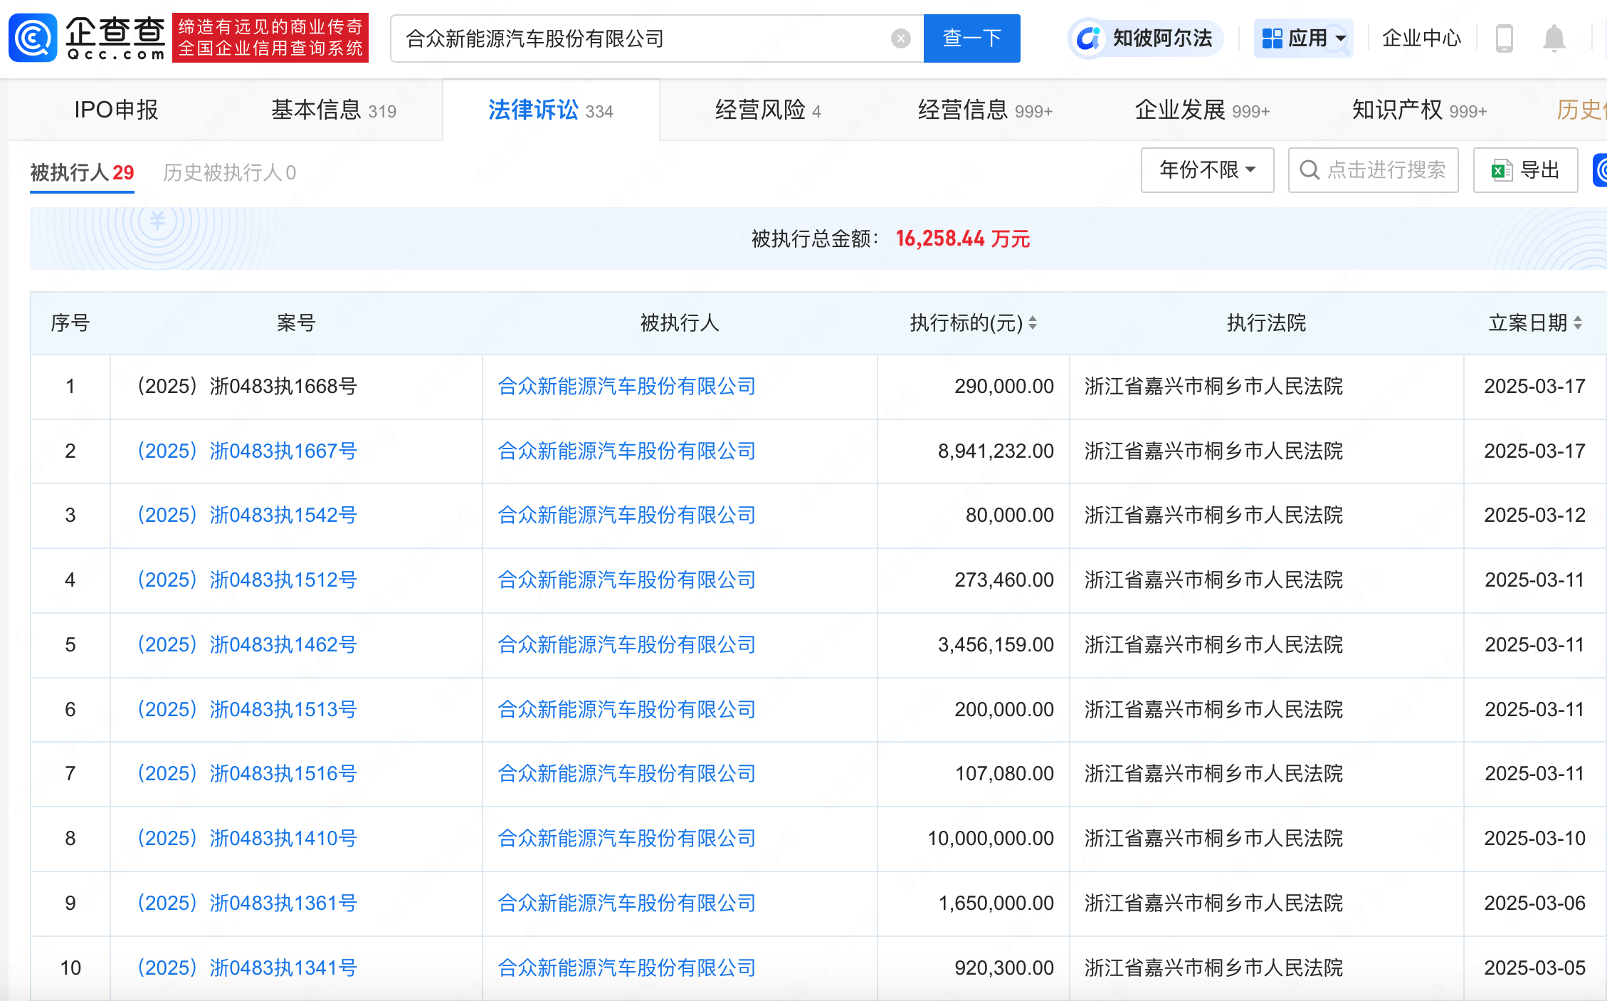Go to 企业中心
This screenshot has width=1607, height=1001.
click(1421, 38)
